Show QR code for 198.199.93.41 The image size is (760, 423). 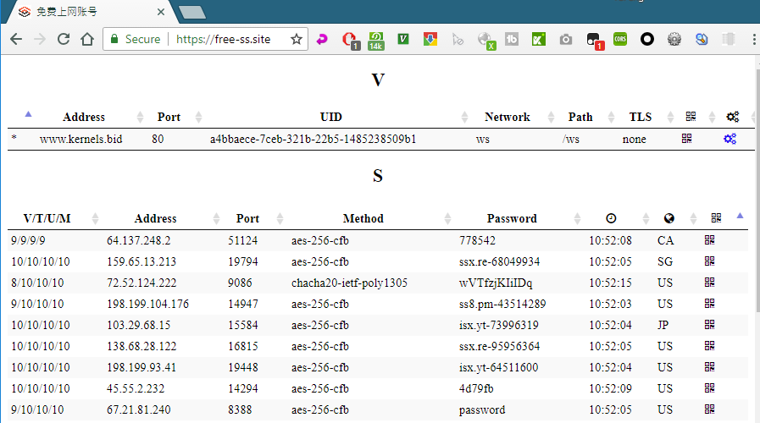pos(710,367)
